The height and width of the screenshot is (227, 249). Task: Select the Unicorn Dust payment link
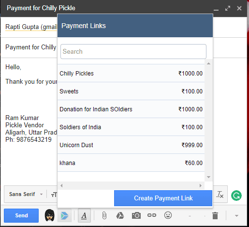[131, 145]
